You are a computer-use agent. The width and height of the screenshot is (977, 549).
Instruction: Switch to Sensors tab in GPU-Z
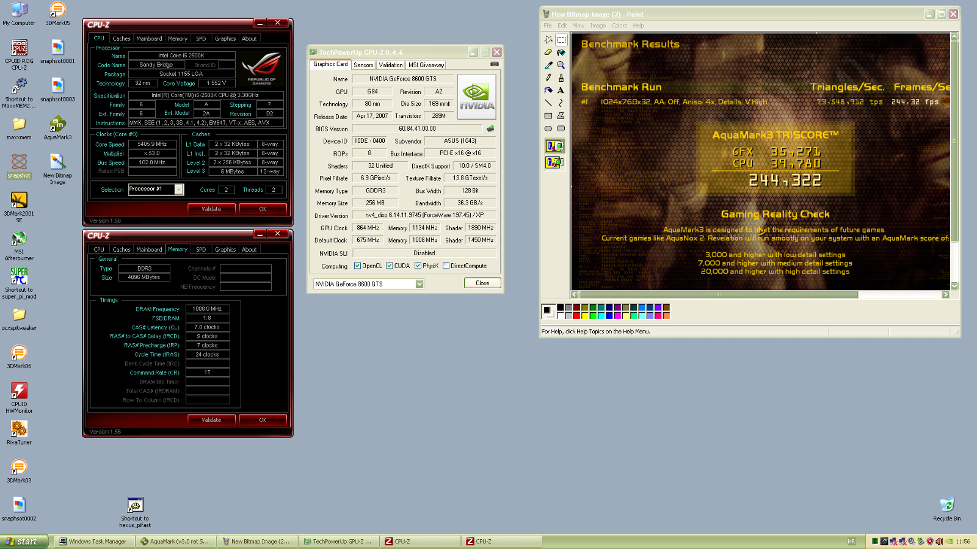363,65
